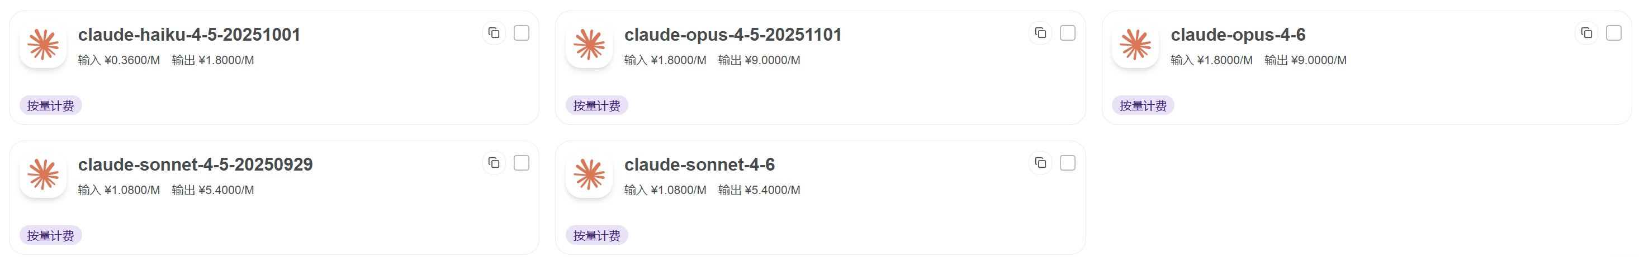Enable the claude-sonnet-4-5-20250929 checkbox
Viewport: 1639px width, 257px height.
521,163
